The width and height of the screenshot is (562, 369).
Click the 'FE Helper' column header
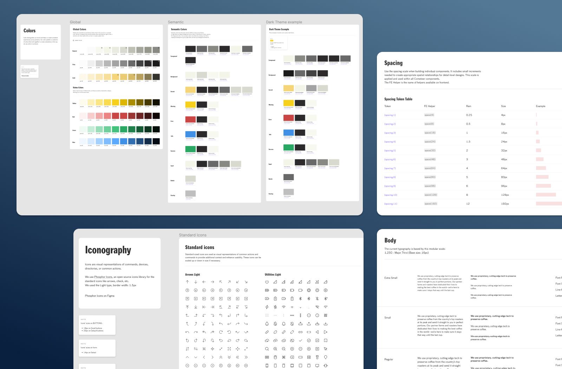click(x=429, y=106)
